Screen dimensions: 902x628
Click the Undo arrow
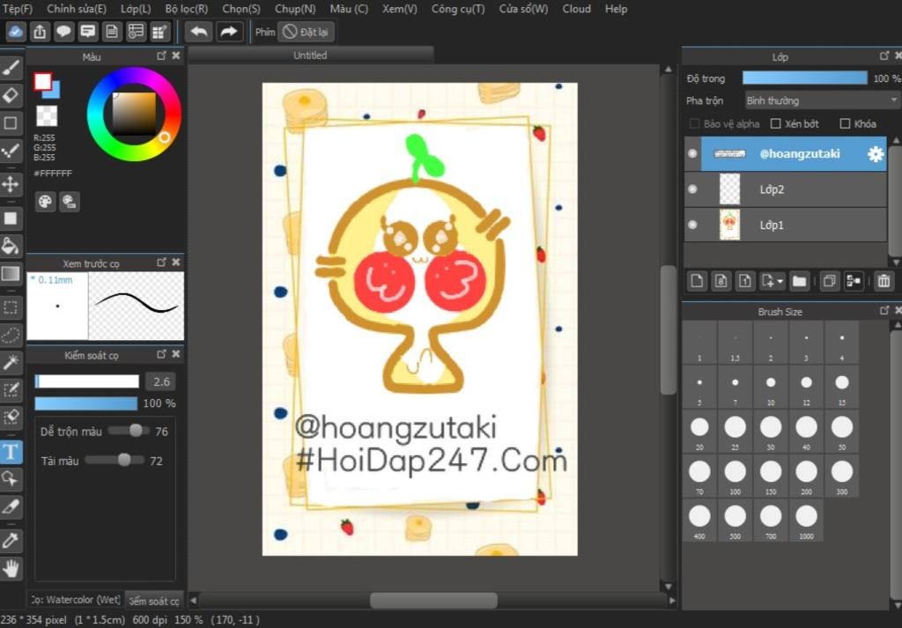coord(199,32)
